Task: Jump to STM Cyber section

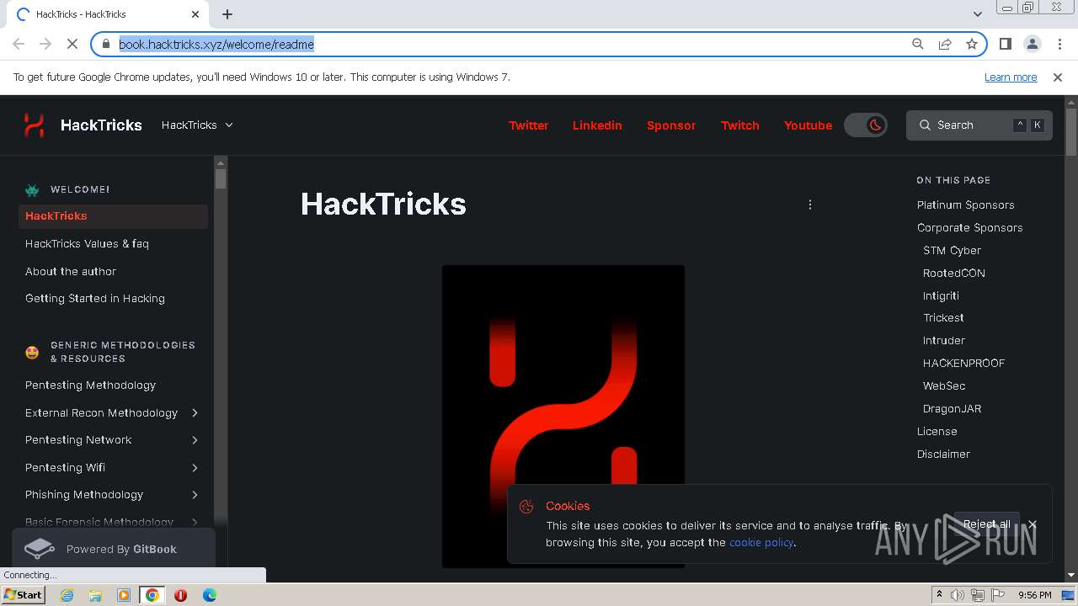Action: tap(952, 251)
